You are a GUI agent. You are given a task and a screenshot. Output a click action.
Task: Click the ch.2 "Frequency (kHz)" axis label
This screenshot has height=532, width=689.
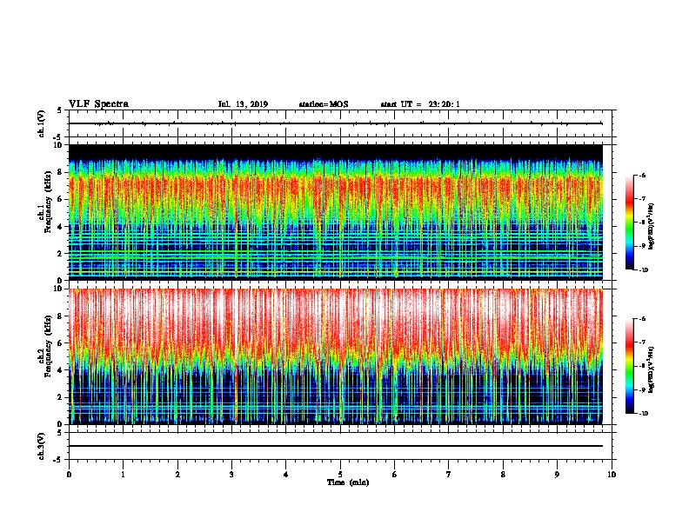[48, 346]
